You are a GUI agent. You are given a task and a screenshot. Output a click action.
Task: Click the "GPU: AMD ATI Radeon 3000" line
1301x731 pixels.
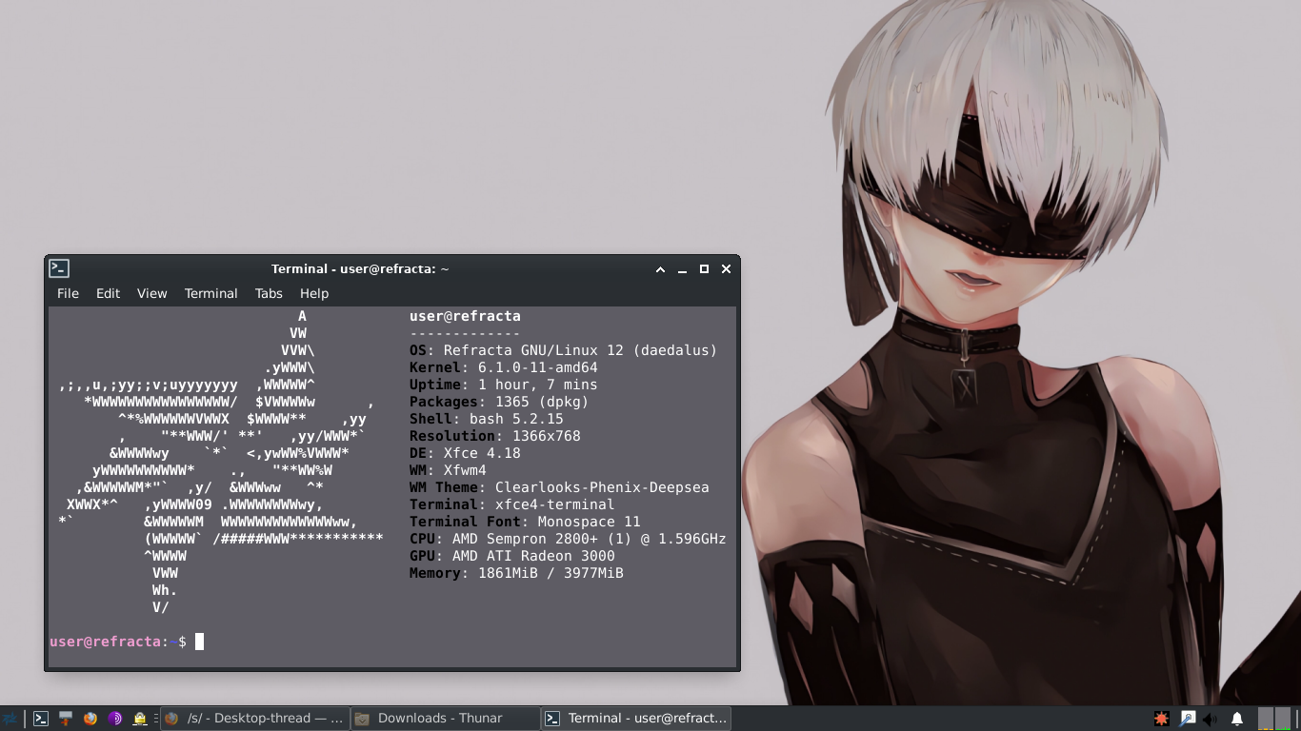click(512, 556)
